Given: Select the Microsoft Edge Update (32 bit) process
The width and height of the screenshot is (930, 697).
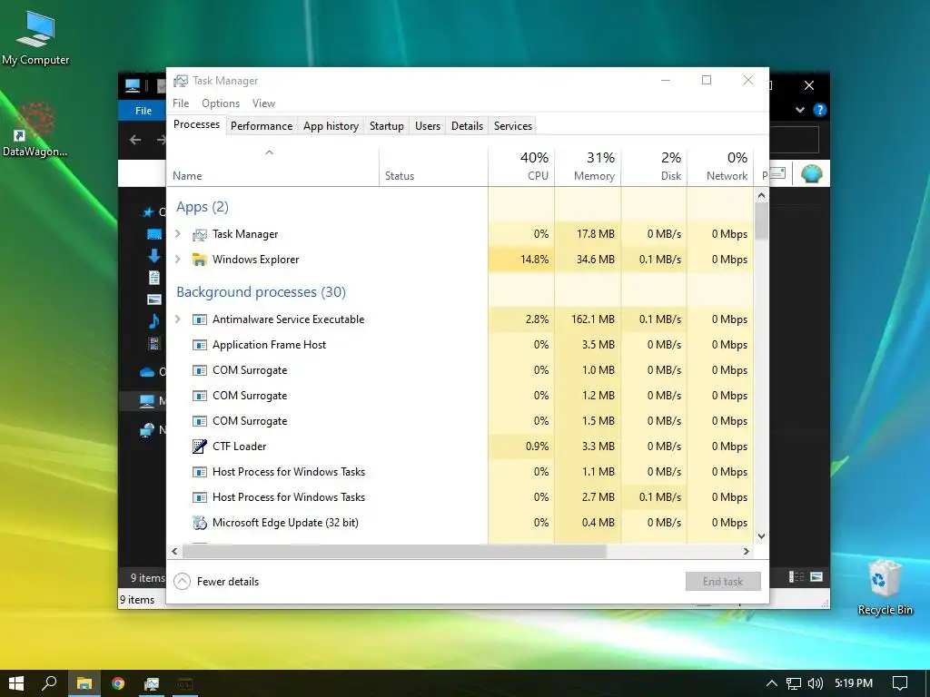Looking at the screenshot, I should (x=460, y=522).
